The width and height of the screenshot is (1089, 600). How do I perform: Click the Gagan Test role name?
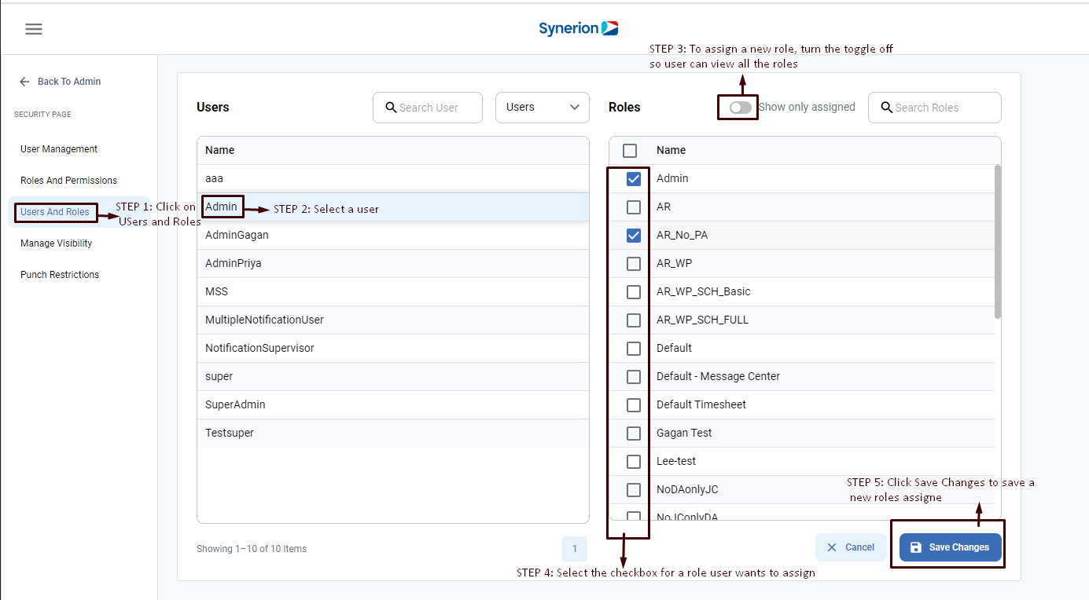(684, 434)
